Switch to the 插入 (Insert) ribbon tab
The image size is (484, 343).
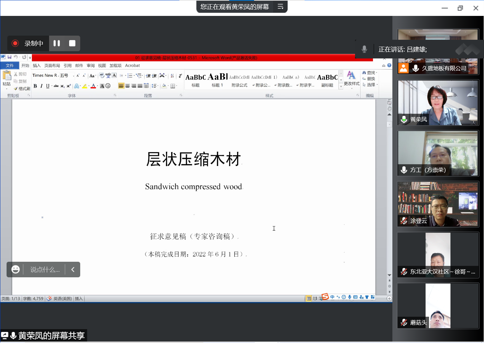point(37,66)
